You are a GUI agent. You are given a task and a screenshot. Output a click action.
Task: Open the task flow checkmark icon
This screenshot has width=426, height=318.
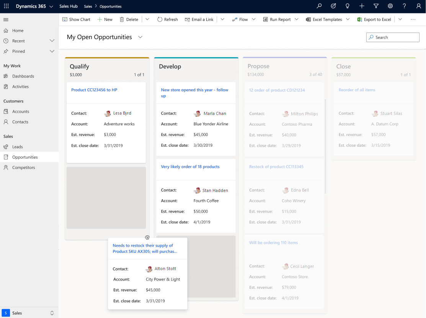click(333, 6)
